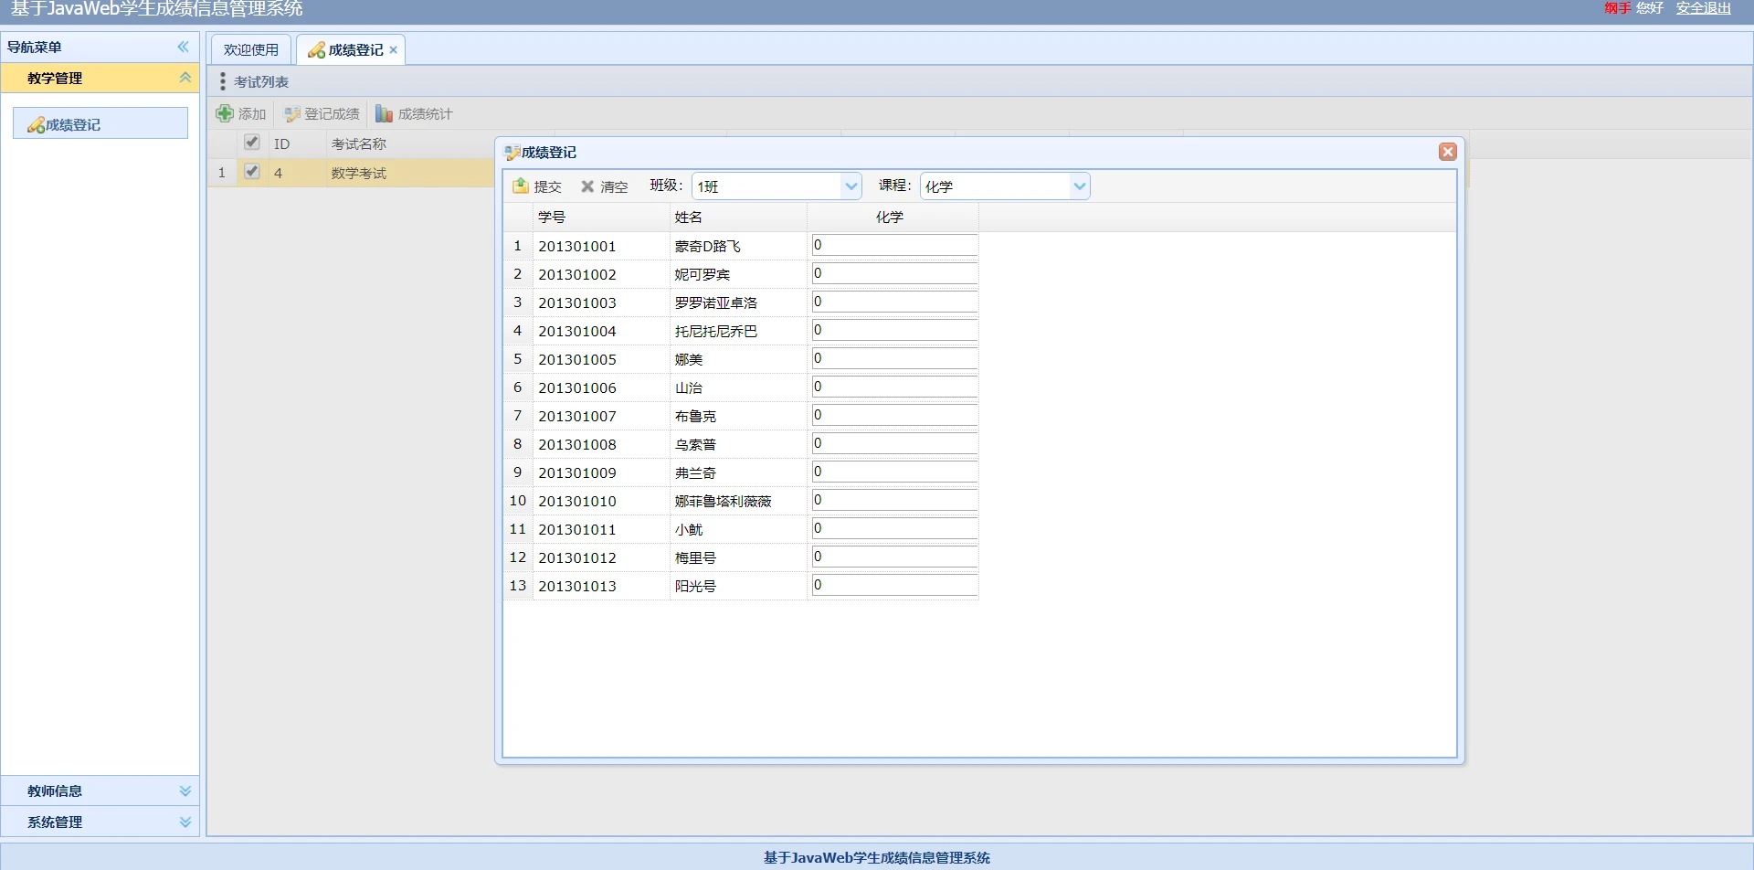The width and height of the screenshot is (1754, 870).
Task: Click score field for 乌索普
Action: coord(894,443)
